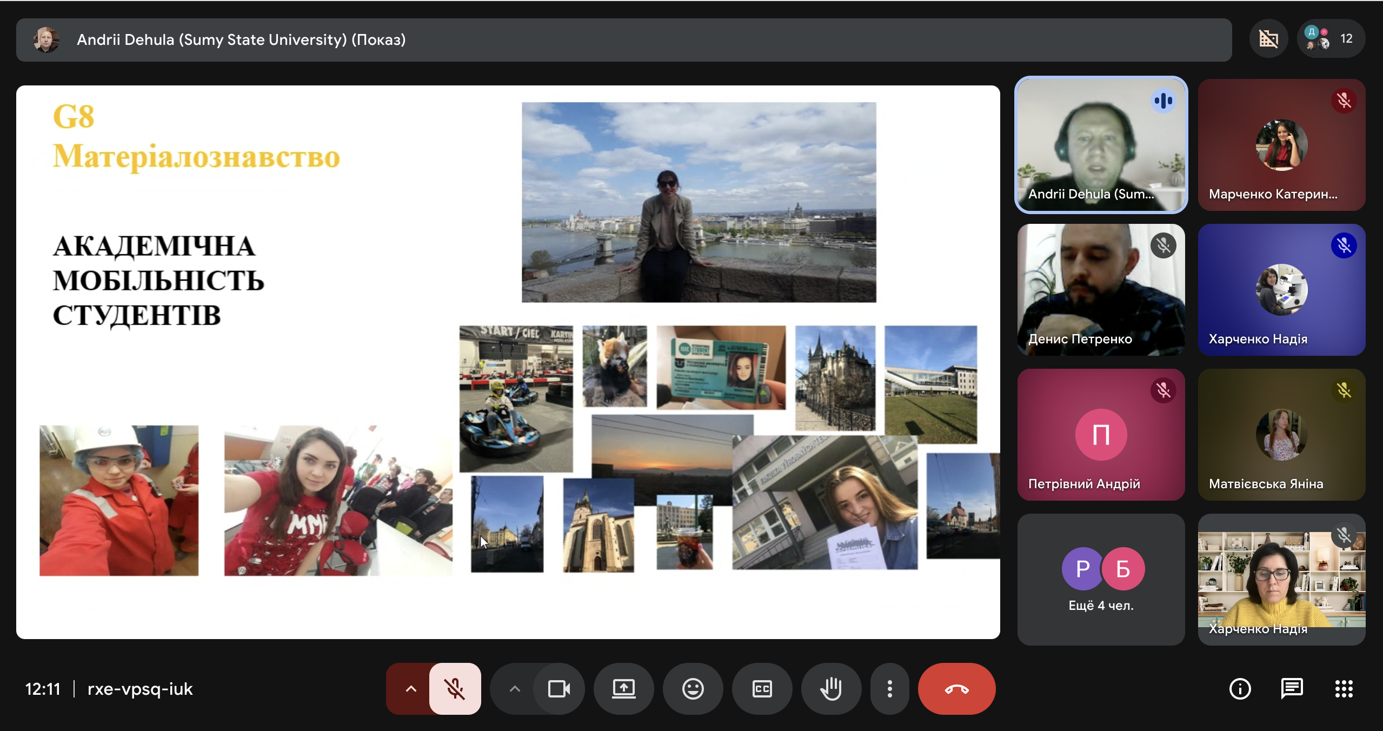Open more options three-dot menu
Screen dimensions: 1383x731
point(889,688)
